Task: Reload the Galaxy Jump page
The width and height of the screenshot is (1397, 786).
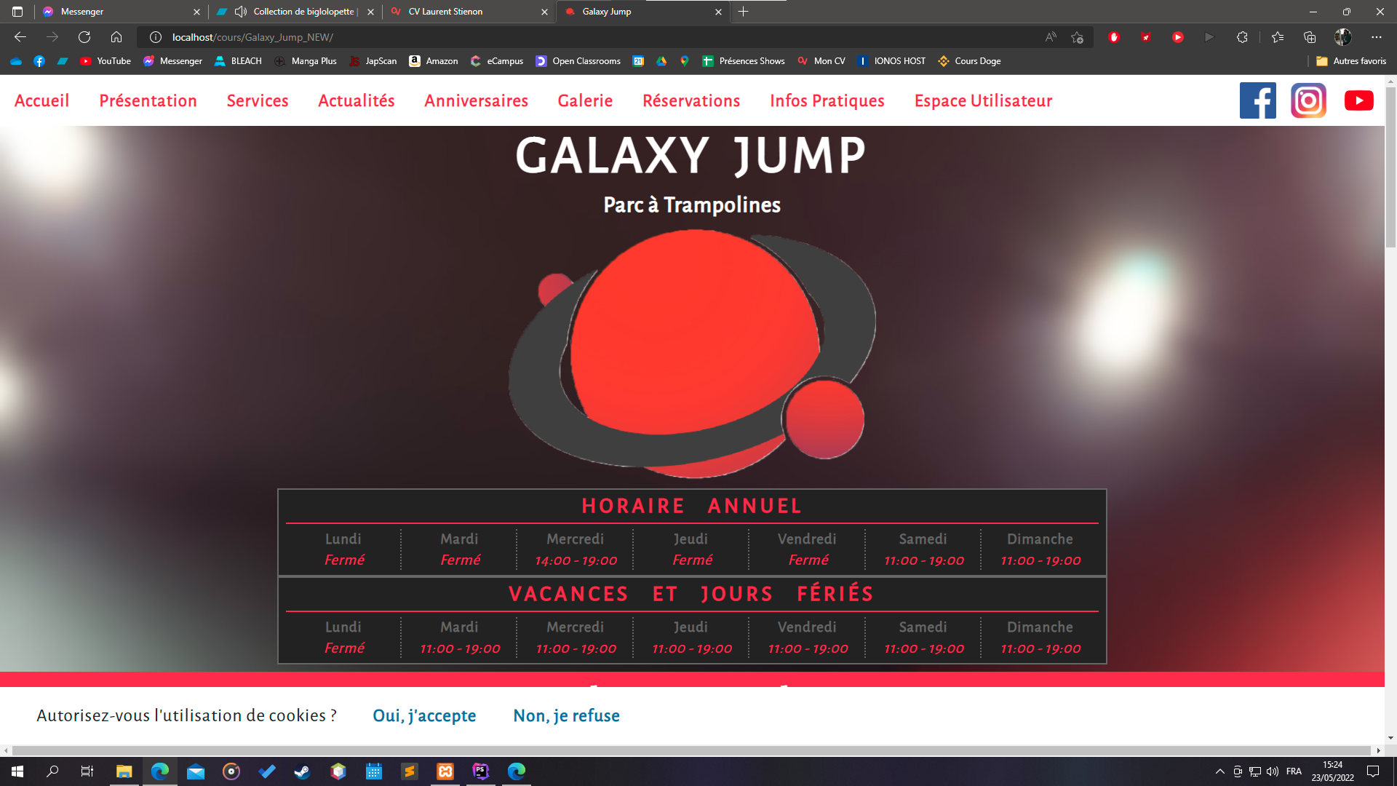Action: tap(84, 36)
